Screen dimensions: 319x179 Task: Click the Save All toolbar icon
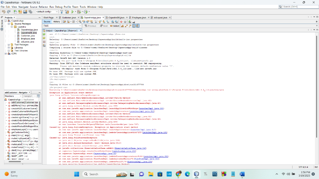click(31, 11)
